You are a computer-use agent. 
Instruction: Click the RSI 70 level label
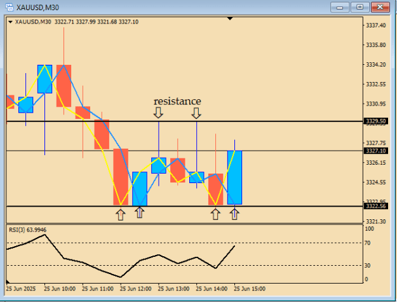(367, 243)
